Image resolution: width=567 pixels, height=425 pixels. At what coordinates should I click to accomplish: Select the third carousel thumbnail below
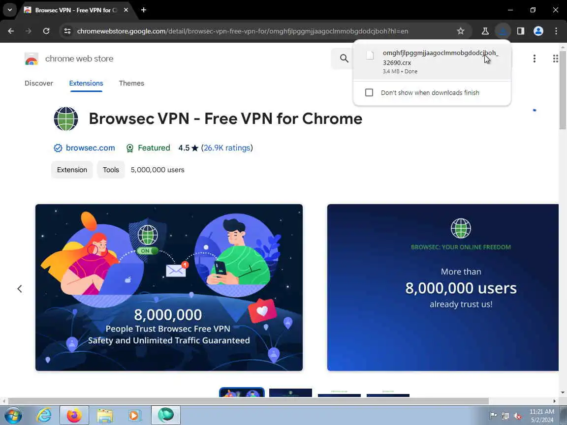point(339,393)
